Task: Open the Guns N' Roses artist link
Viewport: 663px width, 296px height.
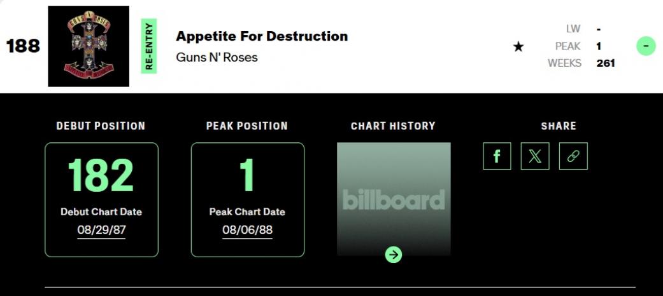Action: click(x=217, y=57)
